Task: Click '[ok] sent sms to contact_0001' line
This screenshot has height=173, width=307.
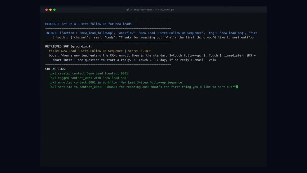Action: [x=142, y=87]
